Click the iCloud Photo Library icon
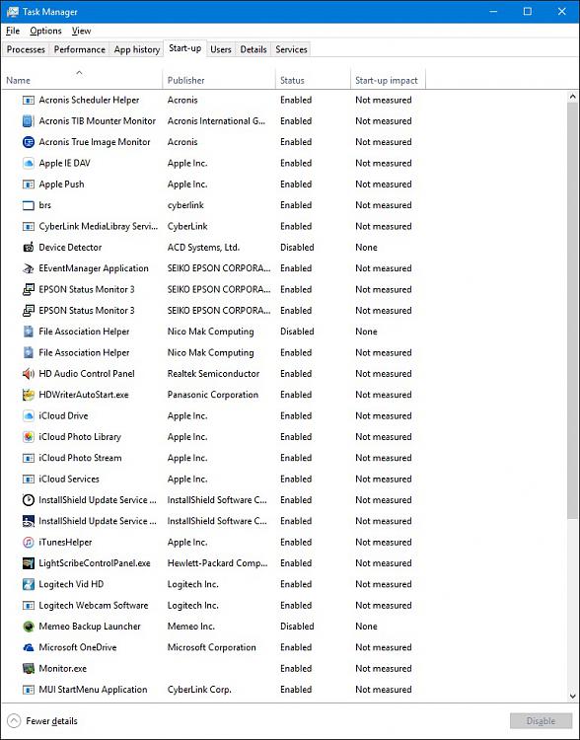 pyautogui.click(x=29, y=437)
